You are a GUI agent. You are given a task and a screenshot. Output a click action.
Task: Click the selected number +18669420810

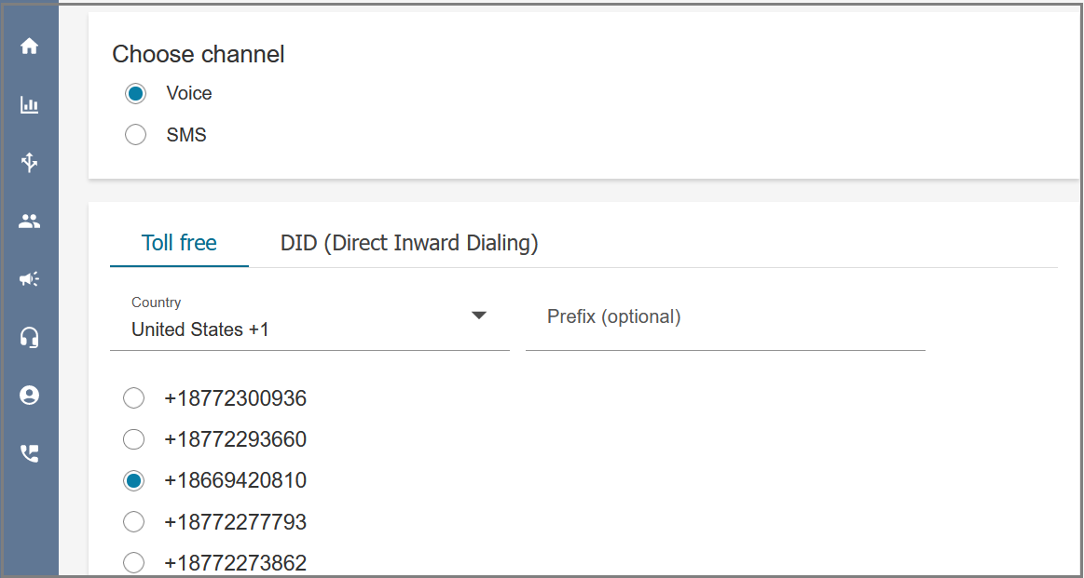point(235,480)
